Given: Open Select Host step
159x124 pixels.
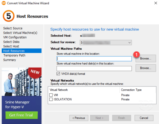Looking at the screenshot, I should pos(11,46).
